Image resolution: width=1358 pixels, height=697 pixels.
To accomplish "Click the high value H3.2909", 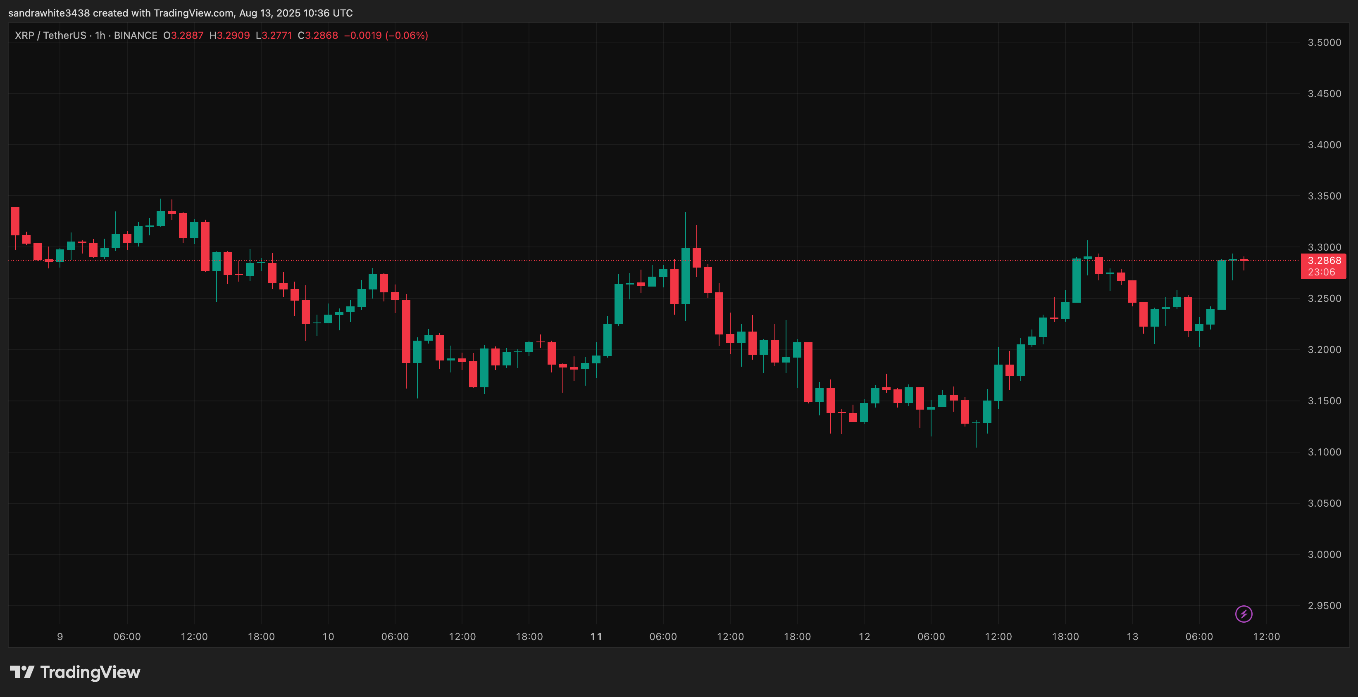I will (230, 35).
